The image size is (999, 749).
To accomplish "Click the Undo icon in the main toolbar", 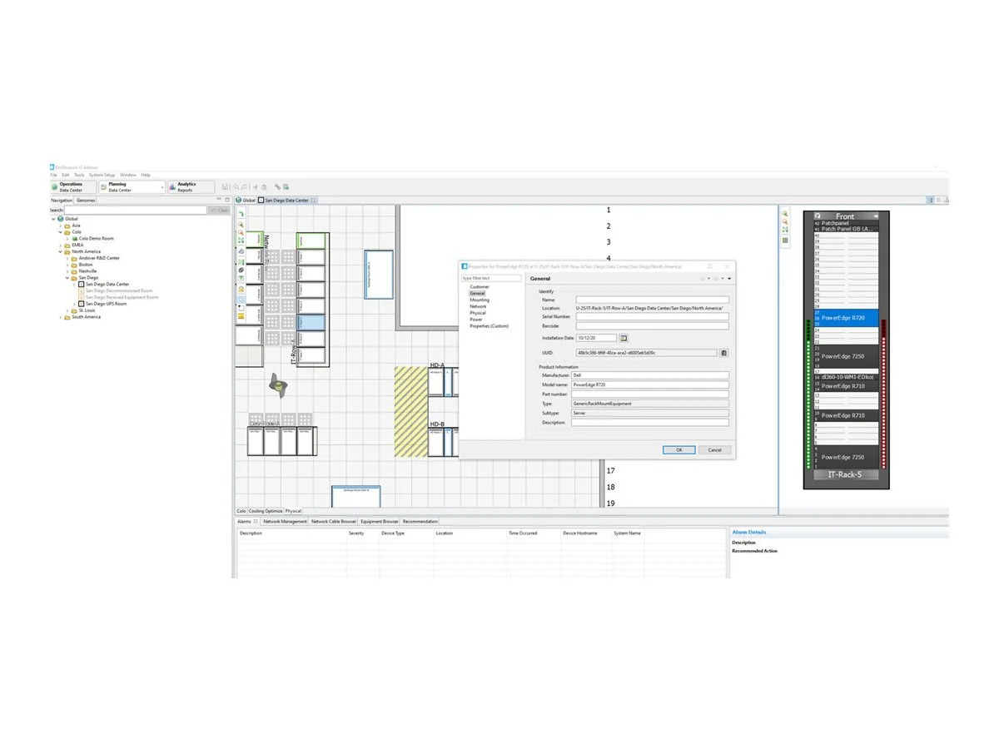I will [x=236, y=187].
